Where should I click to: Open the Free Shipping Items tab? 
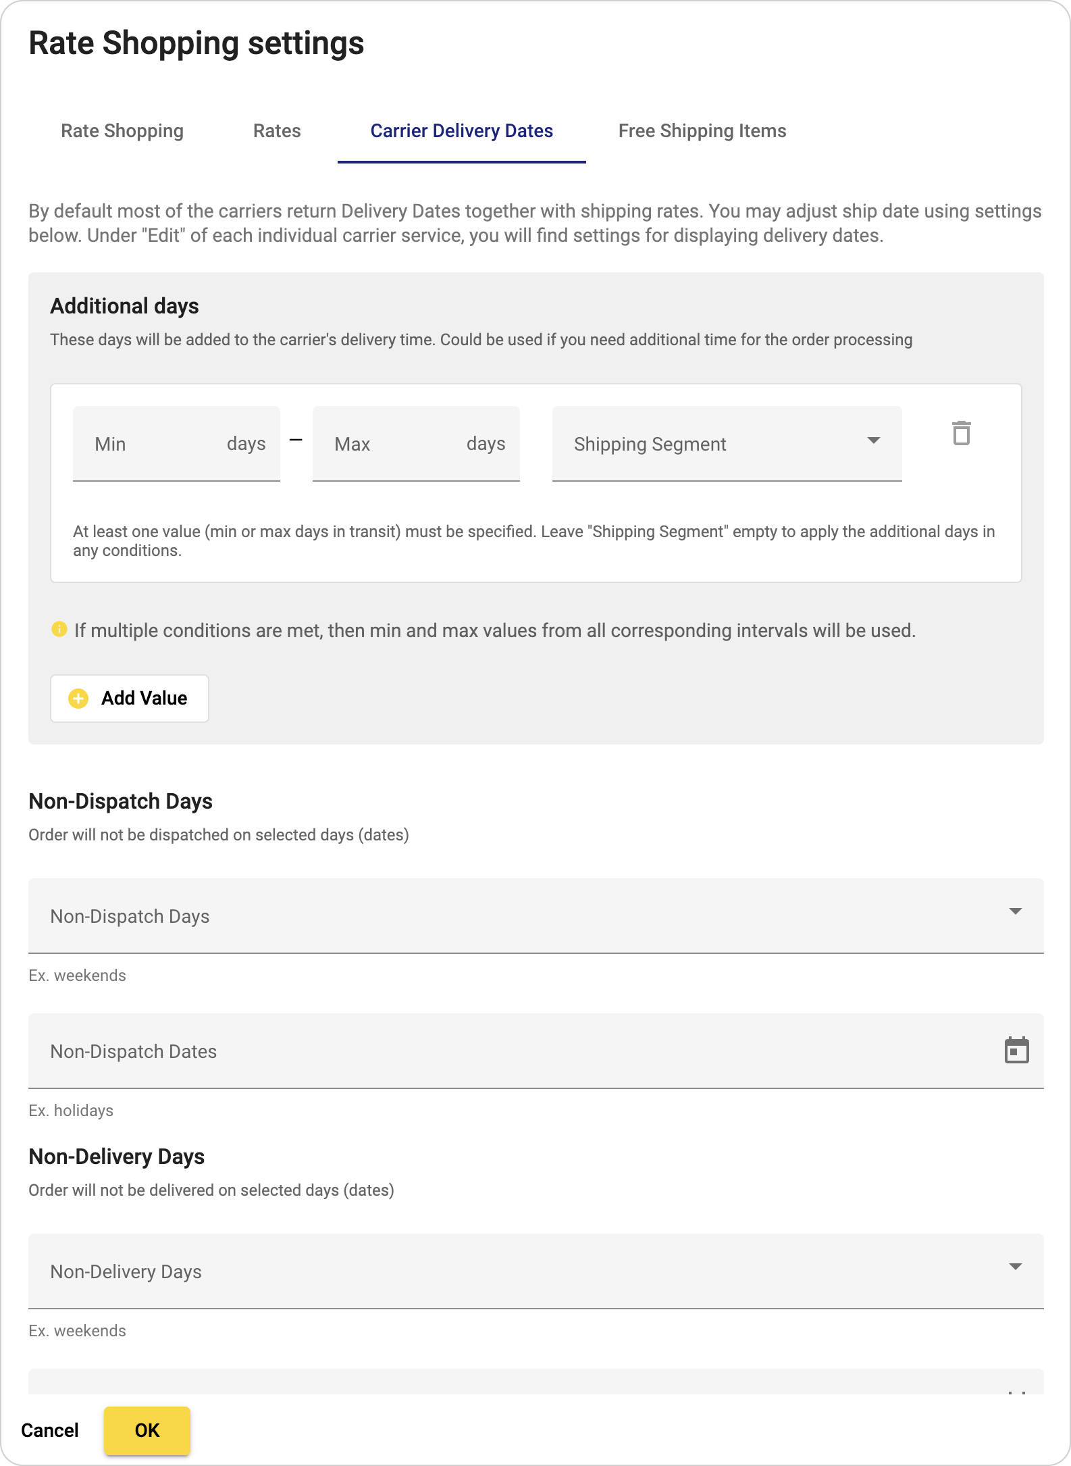(702, 131)
